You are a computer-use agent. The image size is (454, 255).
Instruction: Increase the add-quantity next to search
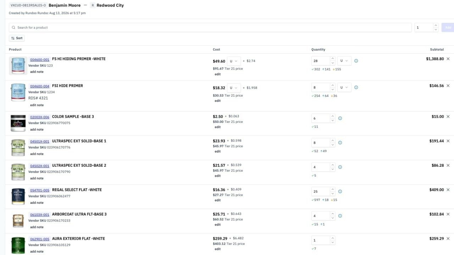[x=436, y=25]
